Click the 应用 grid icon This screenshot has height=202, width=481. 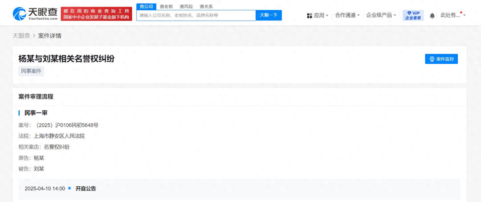click(310, 16)
